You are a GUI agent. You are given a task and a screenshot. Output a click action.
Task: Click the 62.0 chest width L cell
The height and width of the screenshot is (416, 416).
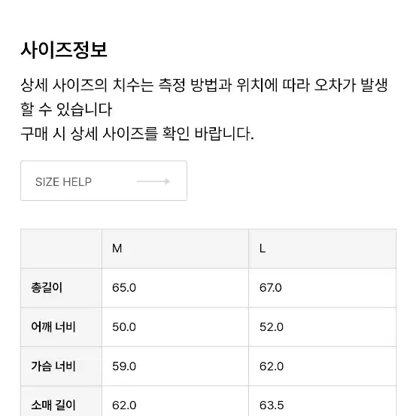[323, 366]
